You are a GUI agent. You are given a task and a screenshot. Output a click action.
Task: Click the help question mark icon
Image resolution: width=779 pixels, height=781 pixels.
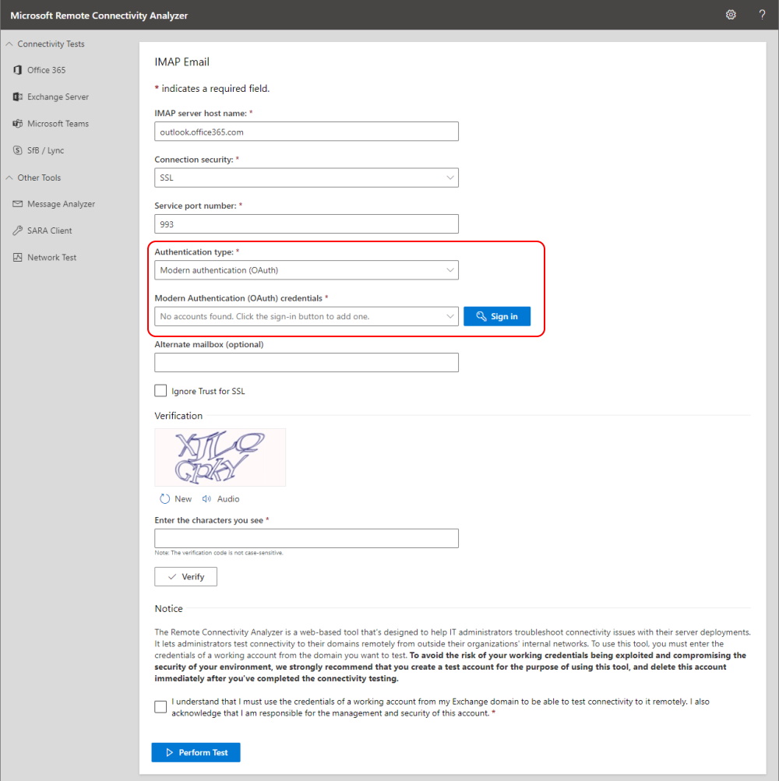[762, 15]
